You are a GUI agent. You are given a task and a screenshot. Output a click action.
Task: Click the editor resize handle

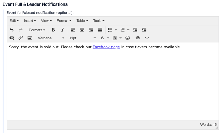(217, 128)
